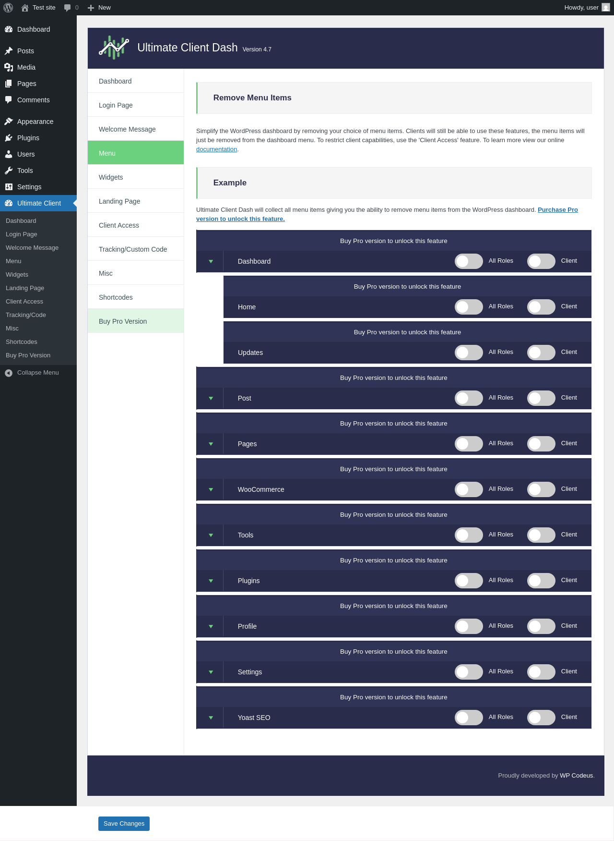The image size is (614, 841).
Task: Click the Remove Menu Items heading
Action: click(252, 98)
